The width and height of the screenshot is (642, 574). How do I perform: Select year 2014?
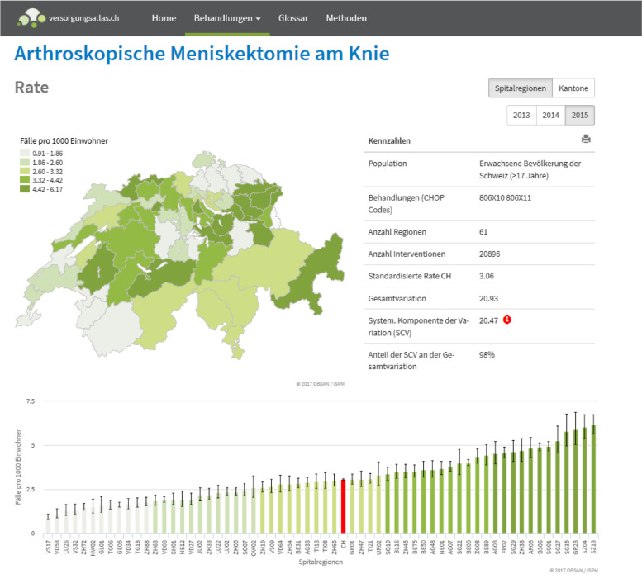click(x=550, y=116)
